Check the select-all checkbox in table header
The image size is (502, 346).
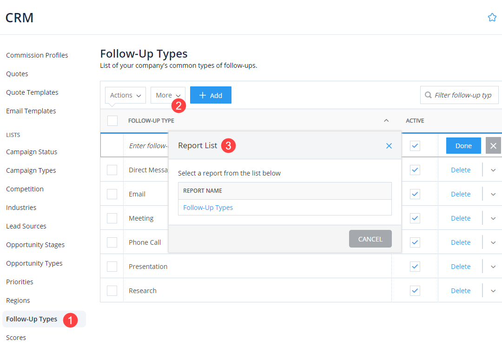112,120
